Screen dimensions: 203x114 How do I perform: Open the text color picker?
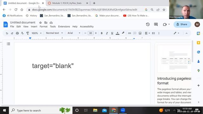point(117,33)
